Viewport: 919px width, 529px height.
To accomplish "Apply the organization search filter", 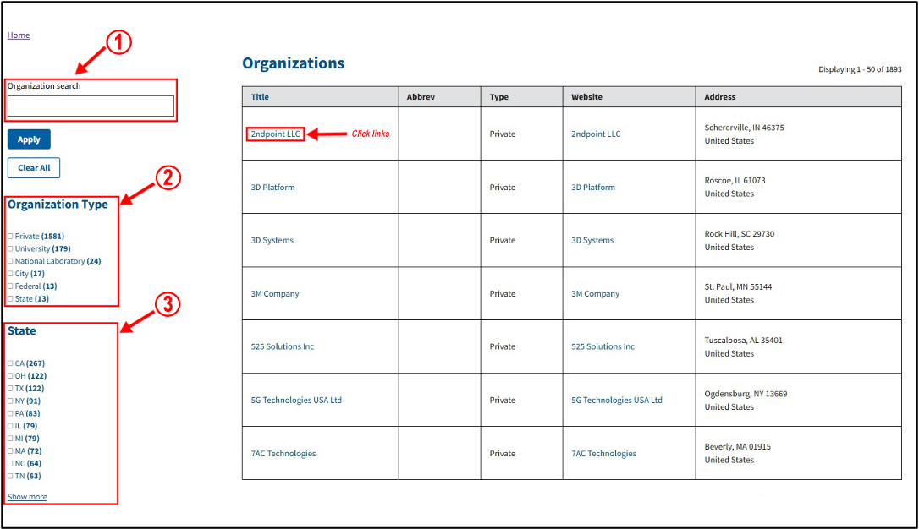I will [x=29, y=139].
